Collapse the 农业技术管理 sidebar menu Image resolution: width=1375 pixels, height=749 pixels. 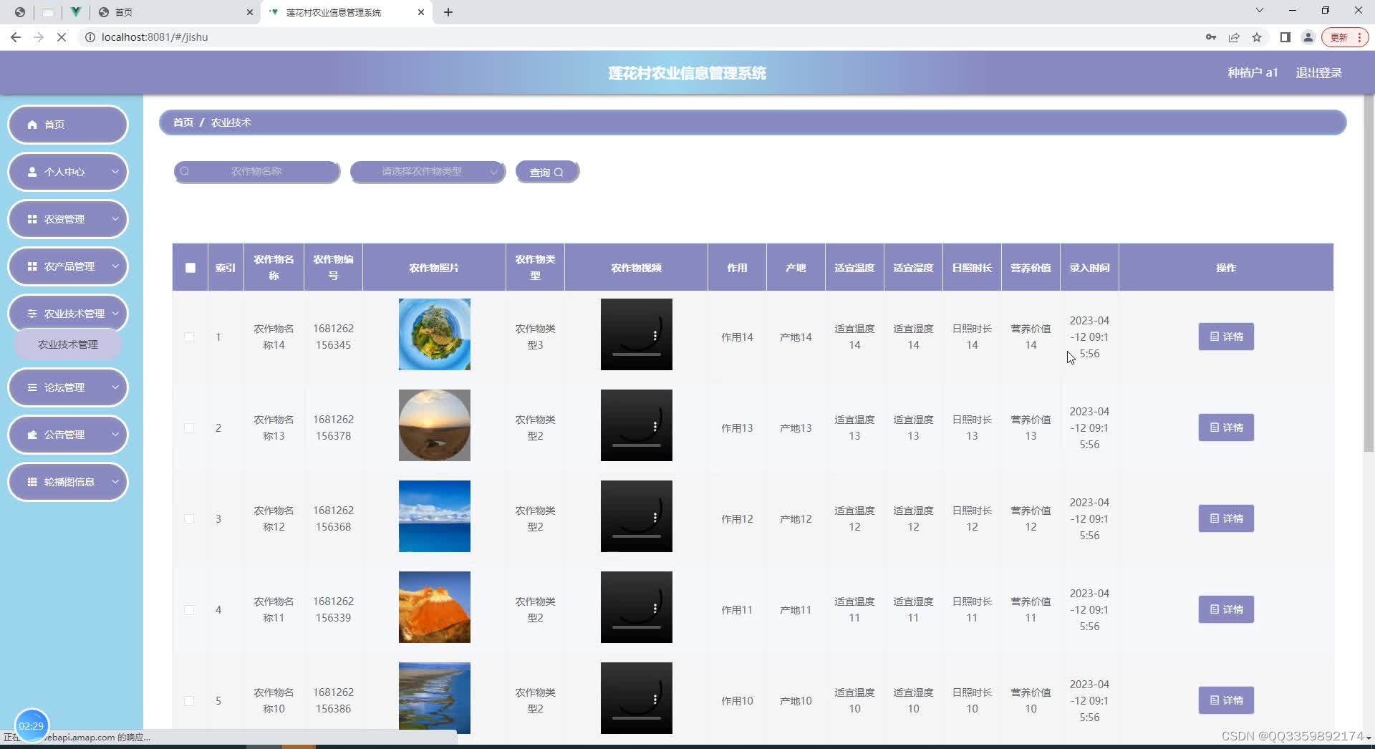point(67,314)
